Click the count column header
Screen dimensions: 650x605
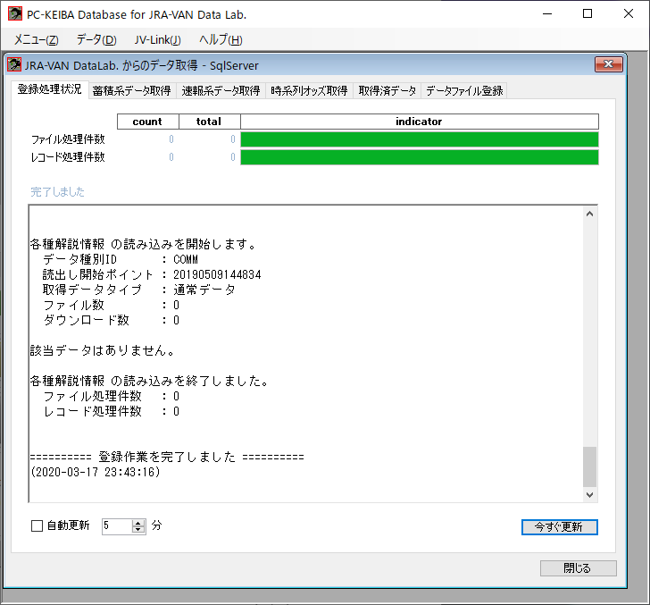tap(147, 122)
